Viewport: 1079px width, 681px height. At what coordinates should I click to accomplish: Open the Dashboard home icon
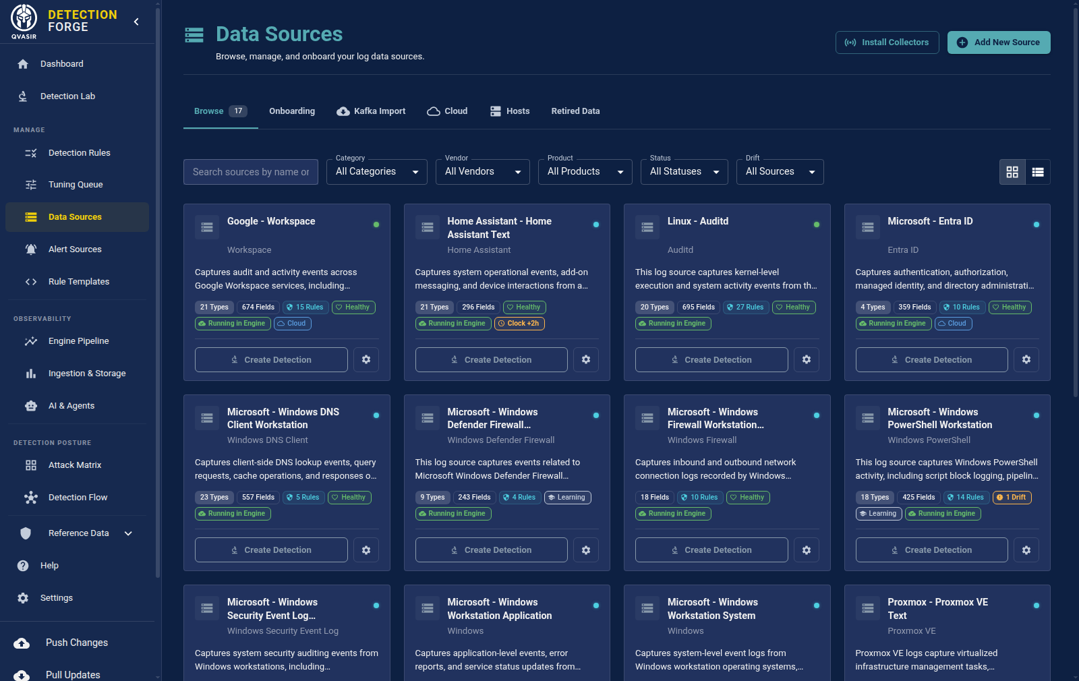point(23,64)
